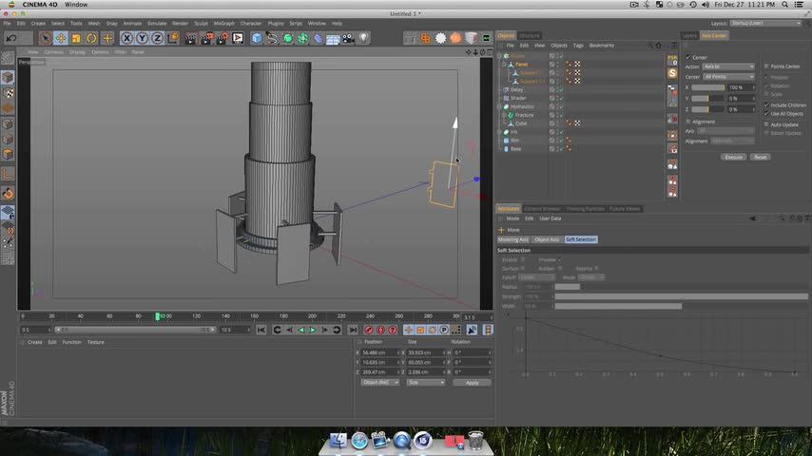Switch to the Soft Selection tab

click(x=580, y=239)
